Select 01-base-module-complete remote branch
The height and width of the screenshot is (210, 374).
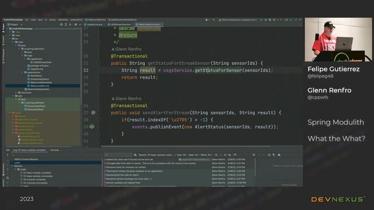35,173
